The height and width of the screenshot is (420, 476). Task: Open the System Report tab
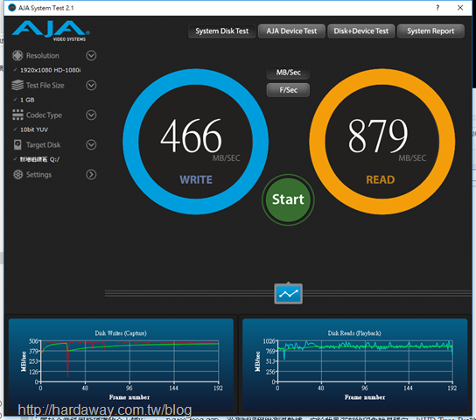pos(430,31)
